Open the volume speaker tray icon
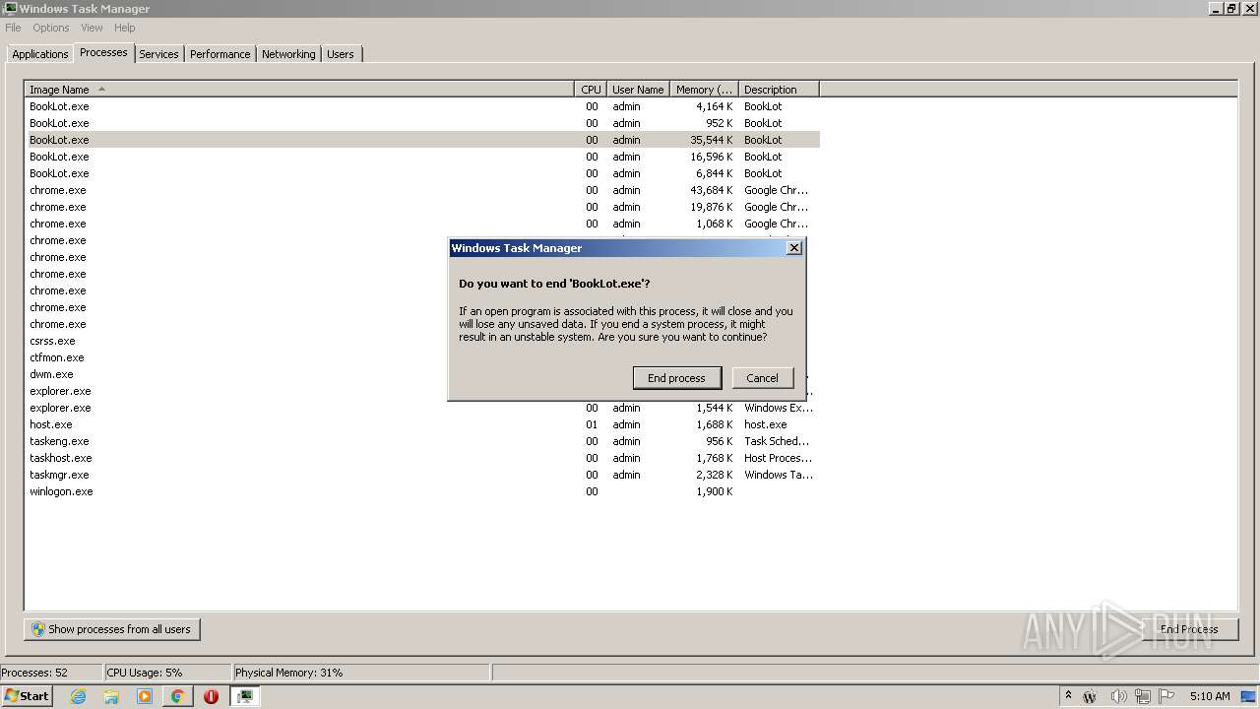Image resolution: width=1260 pixels, height=709 pixels. [1118, 696]
